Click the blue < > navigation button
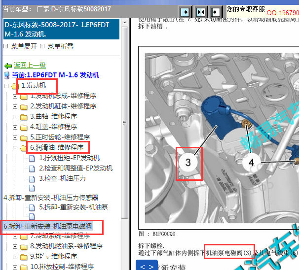Viewport: 299px width, 270px height. coord(147,266)
